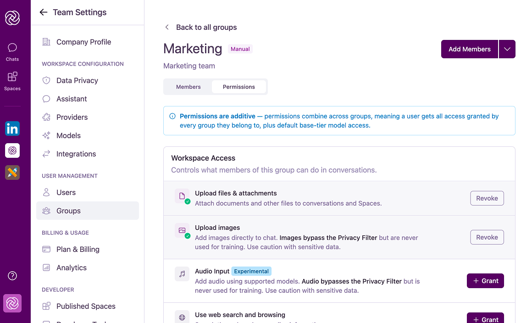The height and width of the screenshot is (323, 532).
Task: Open the Integrations page
Action: coord(88,154)
